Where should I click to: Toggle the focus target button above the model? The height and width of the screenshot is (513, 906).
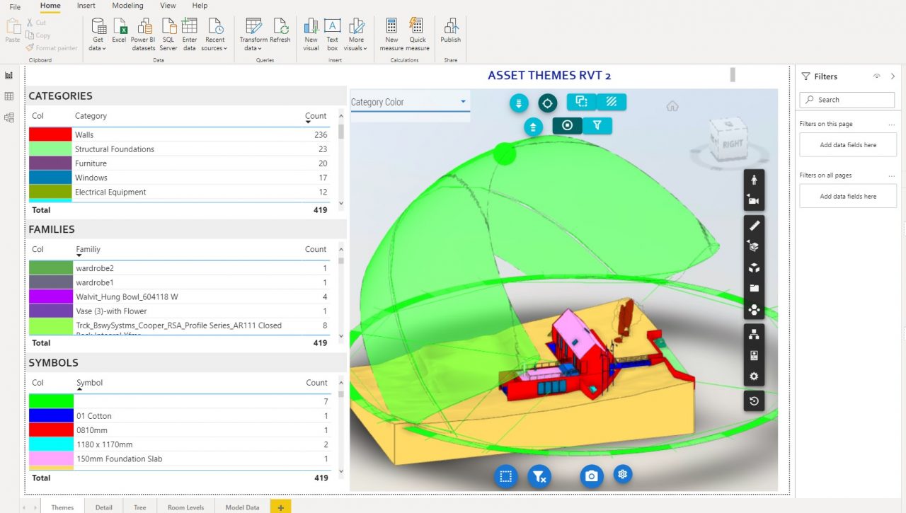tap(547, 103)
